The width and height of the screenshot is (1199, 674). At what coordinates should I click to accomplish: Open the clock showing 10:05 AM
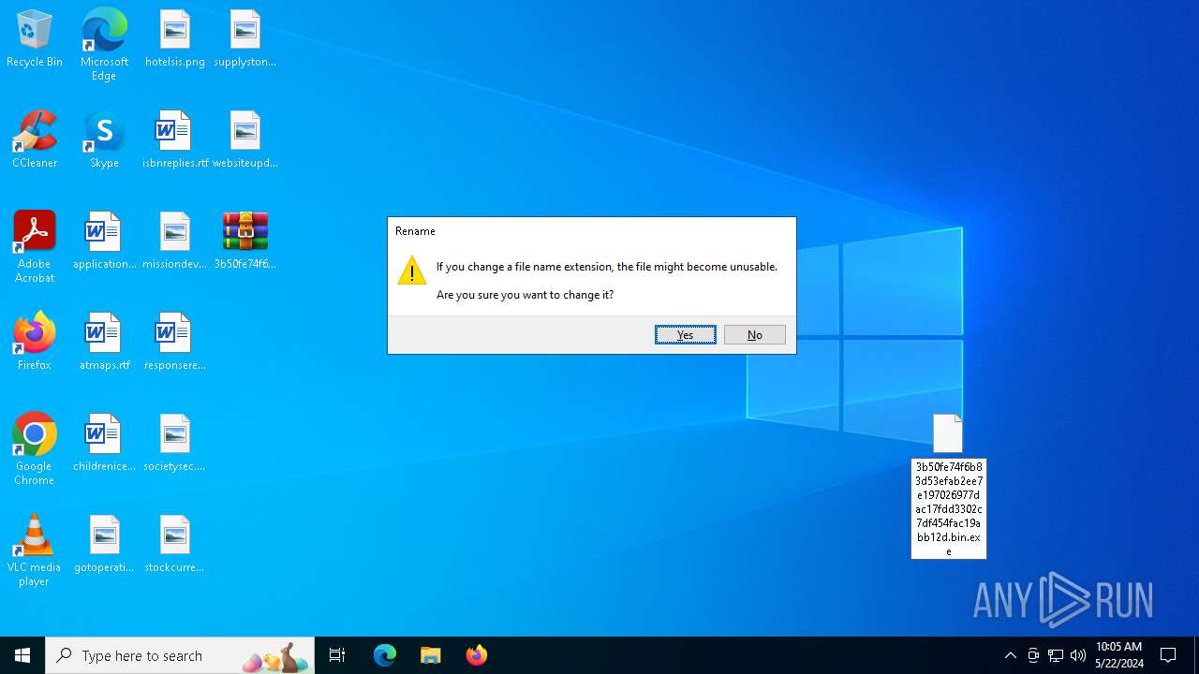[x=1119, y=655]
